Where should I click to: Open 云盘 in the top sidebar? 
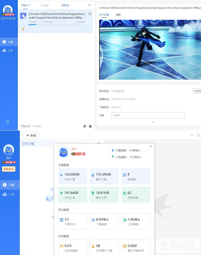(x=8, y=51)
